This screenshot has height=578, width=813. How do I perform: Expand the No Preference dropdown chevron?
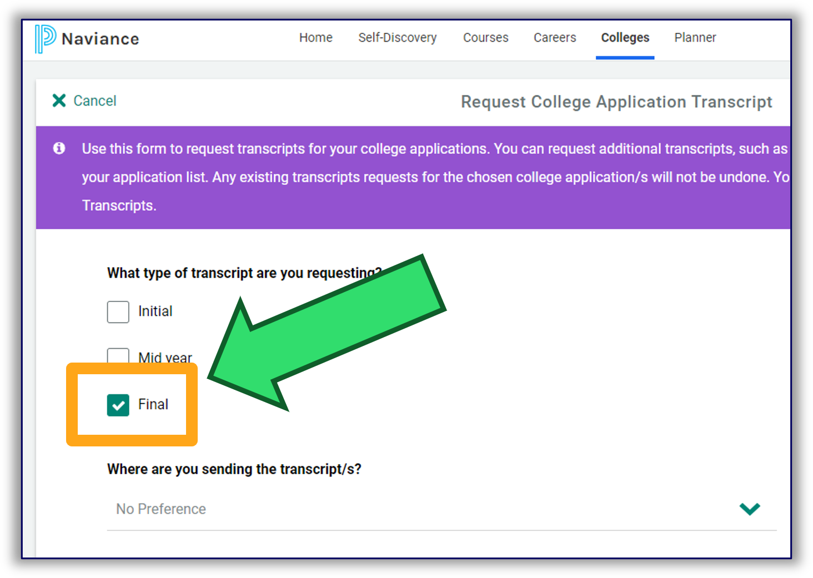(749, 509)
